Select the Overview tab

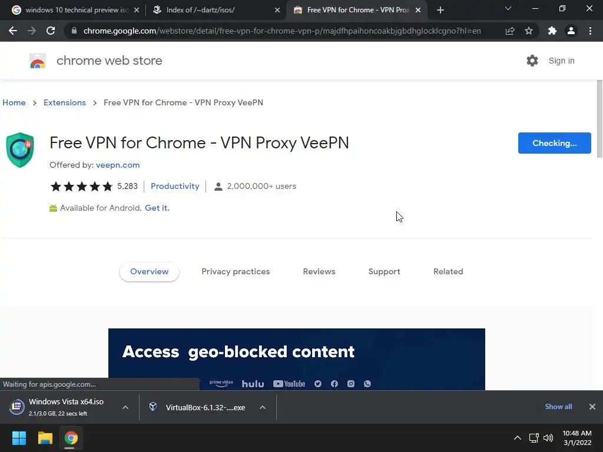click(x=149, y=271)
